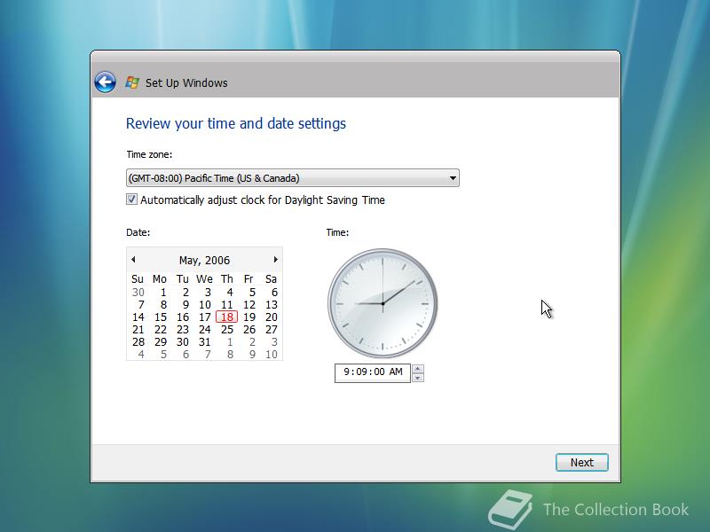Screen dimensions: 710x532
Task: Select date 29 in the calendar
Action: tap(161, 342)
